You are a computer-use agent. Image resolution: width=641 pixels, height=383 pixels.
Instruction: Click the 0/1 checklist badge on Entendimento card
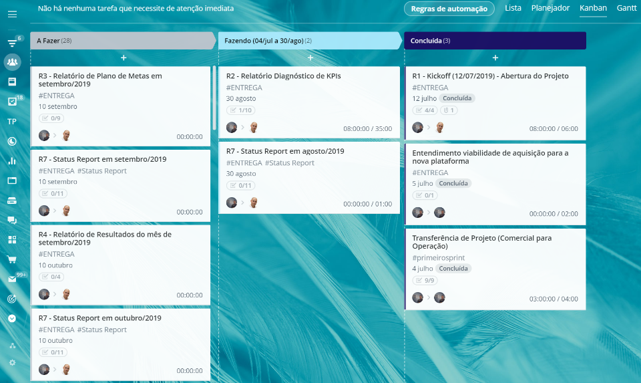[425, 195]
